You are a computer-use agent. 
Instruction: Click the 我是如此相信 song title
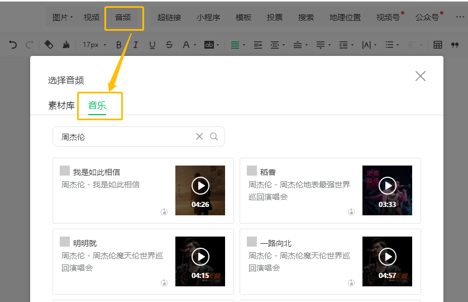click(97, 172)
